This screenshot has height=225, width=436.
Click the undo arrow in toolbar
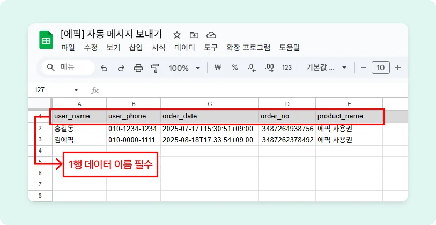104,68
